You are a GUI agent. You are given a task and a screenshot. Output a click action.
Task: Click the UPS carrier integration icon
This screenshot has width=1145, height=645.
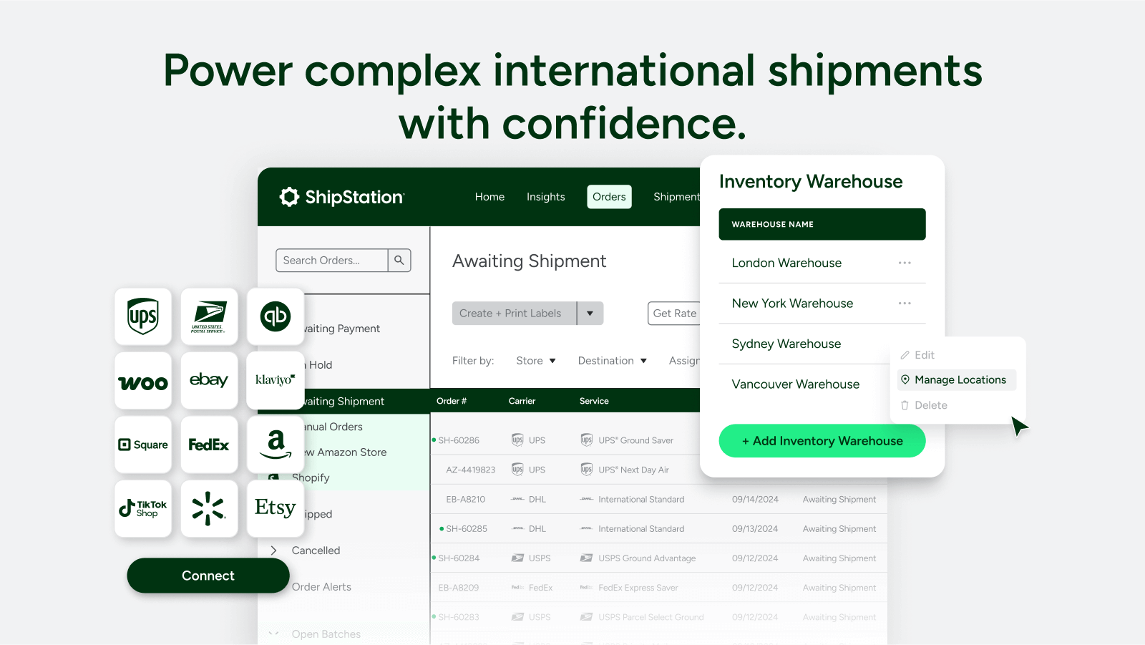(143, 316)
